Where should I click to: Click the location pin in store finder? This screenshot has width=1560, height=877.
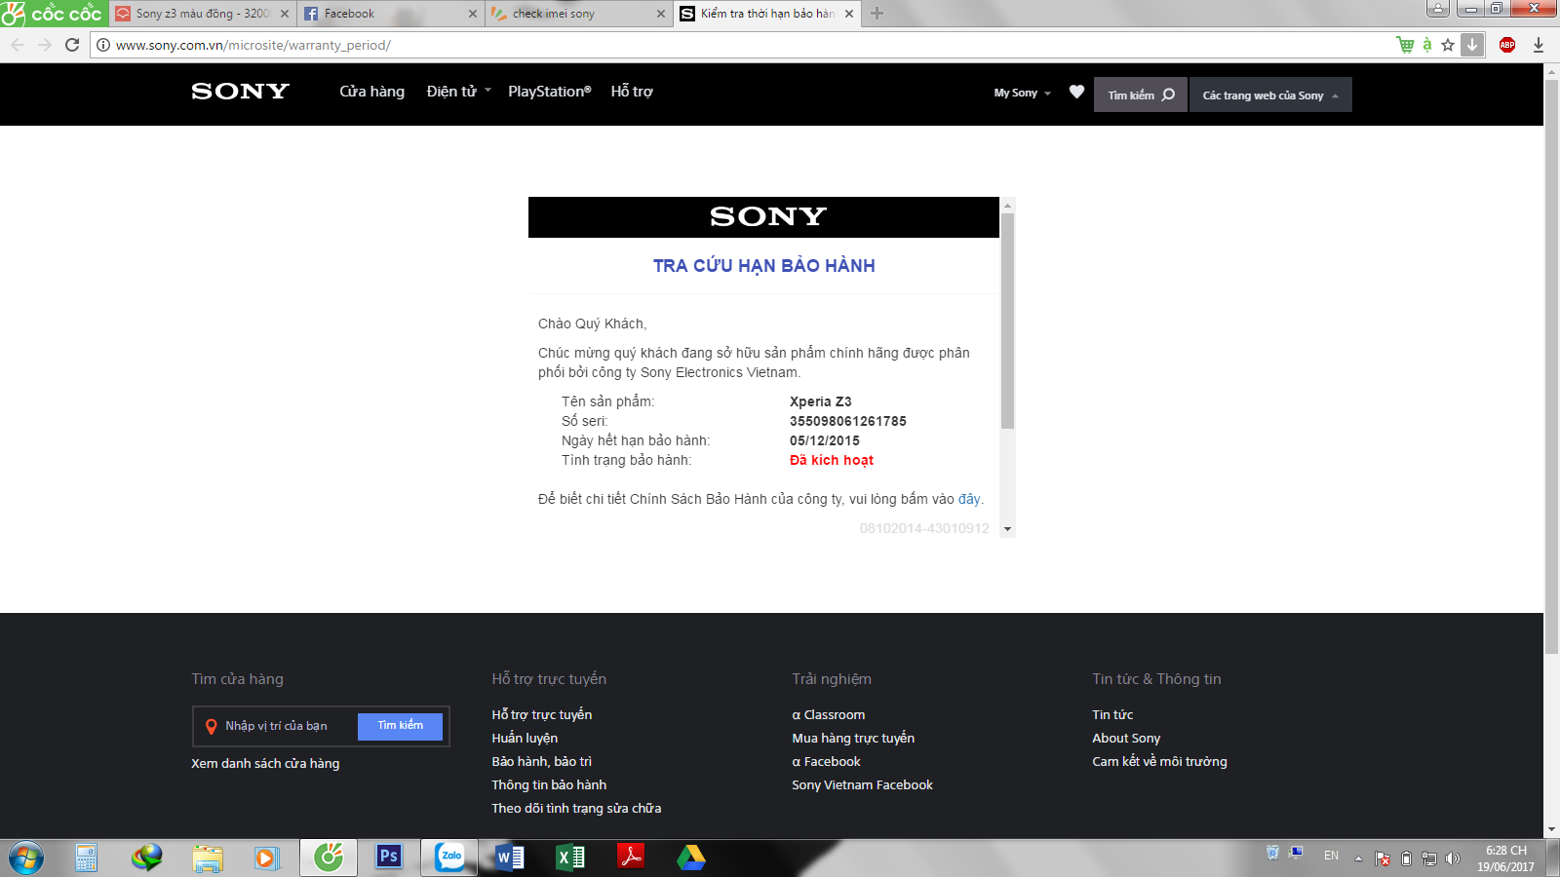pos(211,726)
